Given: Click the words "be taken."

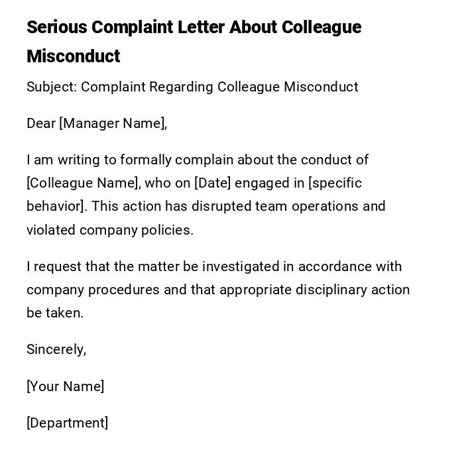Looking at the screenshot, I should [x=55, y=313].
